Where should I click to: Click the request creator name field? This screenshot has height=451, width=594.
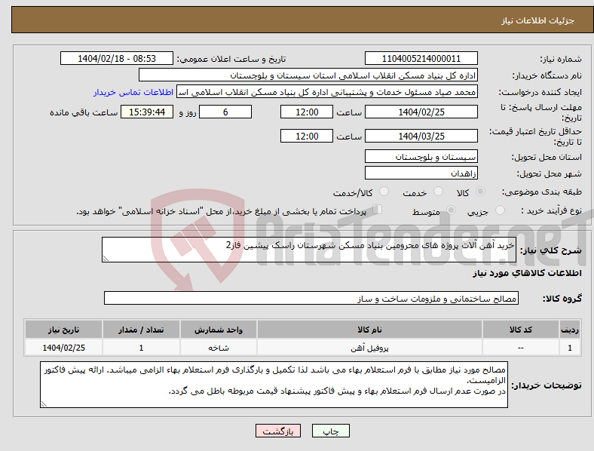327,92
